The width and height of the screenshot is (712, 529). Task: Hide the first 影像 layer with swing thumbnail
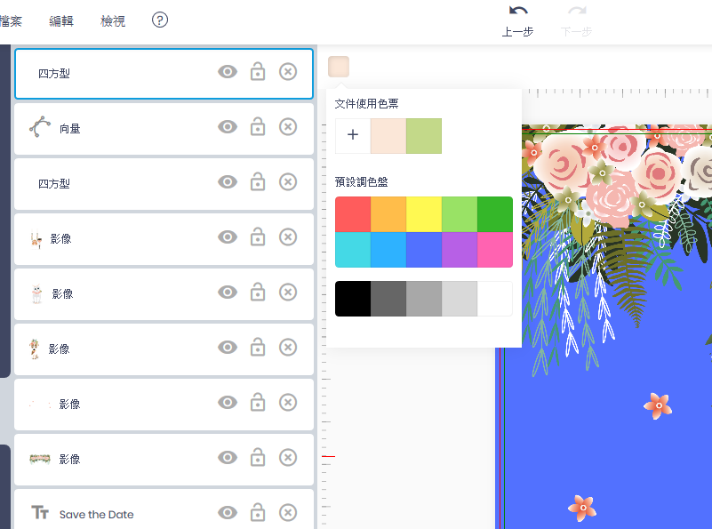click(x=228, y=237)
